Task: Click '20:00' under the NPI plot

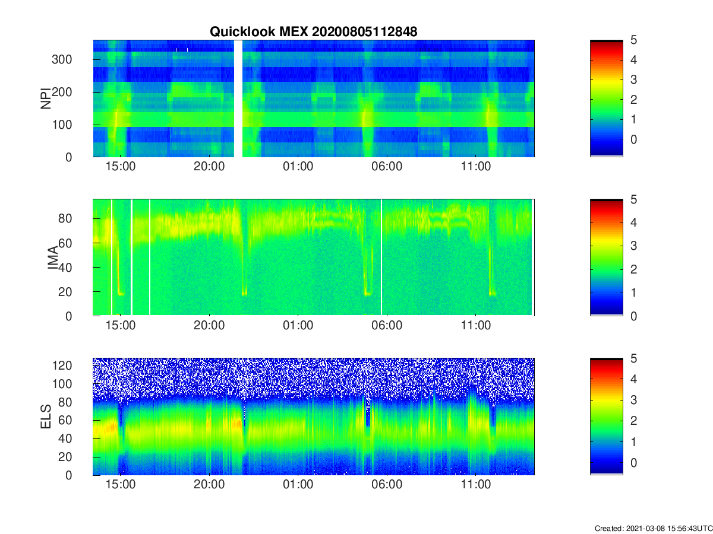Action: click(x=209, y=167)
